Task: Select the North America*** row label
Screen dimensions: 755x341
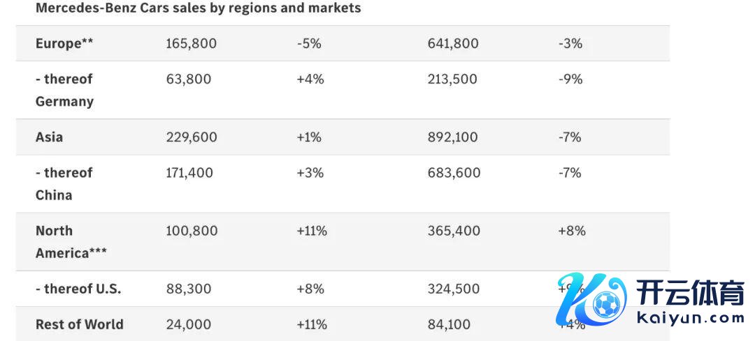Action: tap(71, 241)
